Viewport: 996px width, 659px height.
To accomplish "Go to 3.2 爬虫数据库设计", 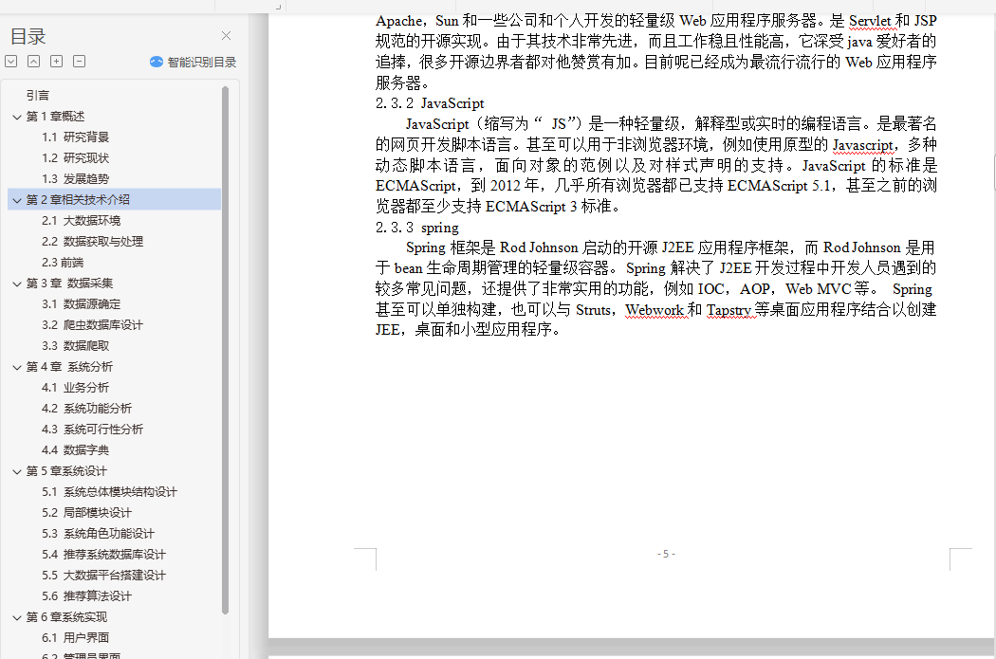I will [93, 325].
